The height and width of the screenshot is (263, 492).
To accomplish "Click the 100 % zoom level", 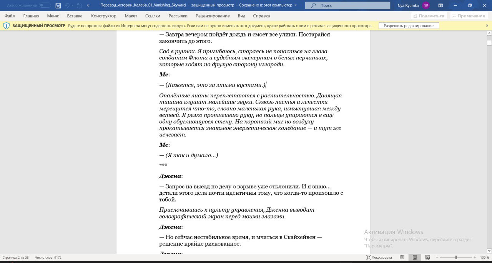I will coord(484,258).
